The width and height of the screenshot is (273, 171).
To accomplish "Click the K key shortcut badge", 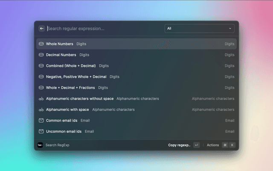I will coord(232,145).
